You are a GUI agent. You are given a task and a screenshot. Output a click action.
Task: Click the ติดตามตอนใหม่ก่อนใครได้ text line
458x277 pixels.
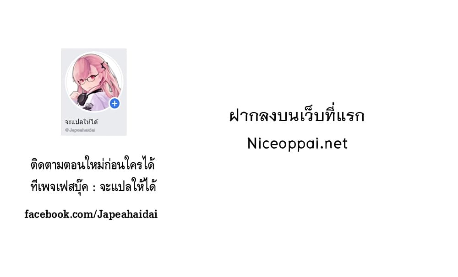coord(93,164)
